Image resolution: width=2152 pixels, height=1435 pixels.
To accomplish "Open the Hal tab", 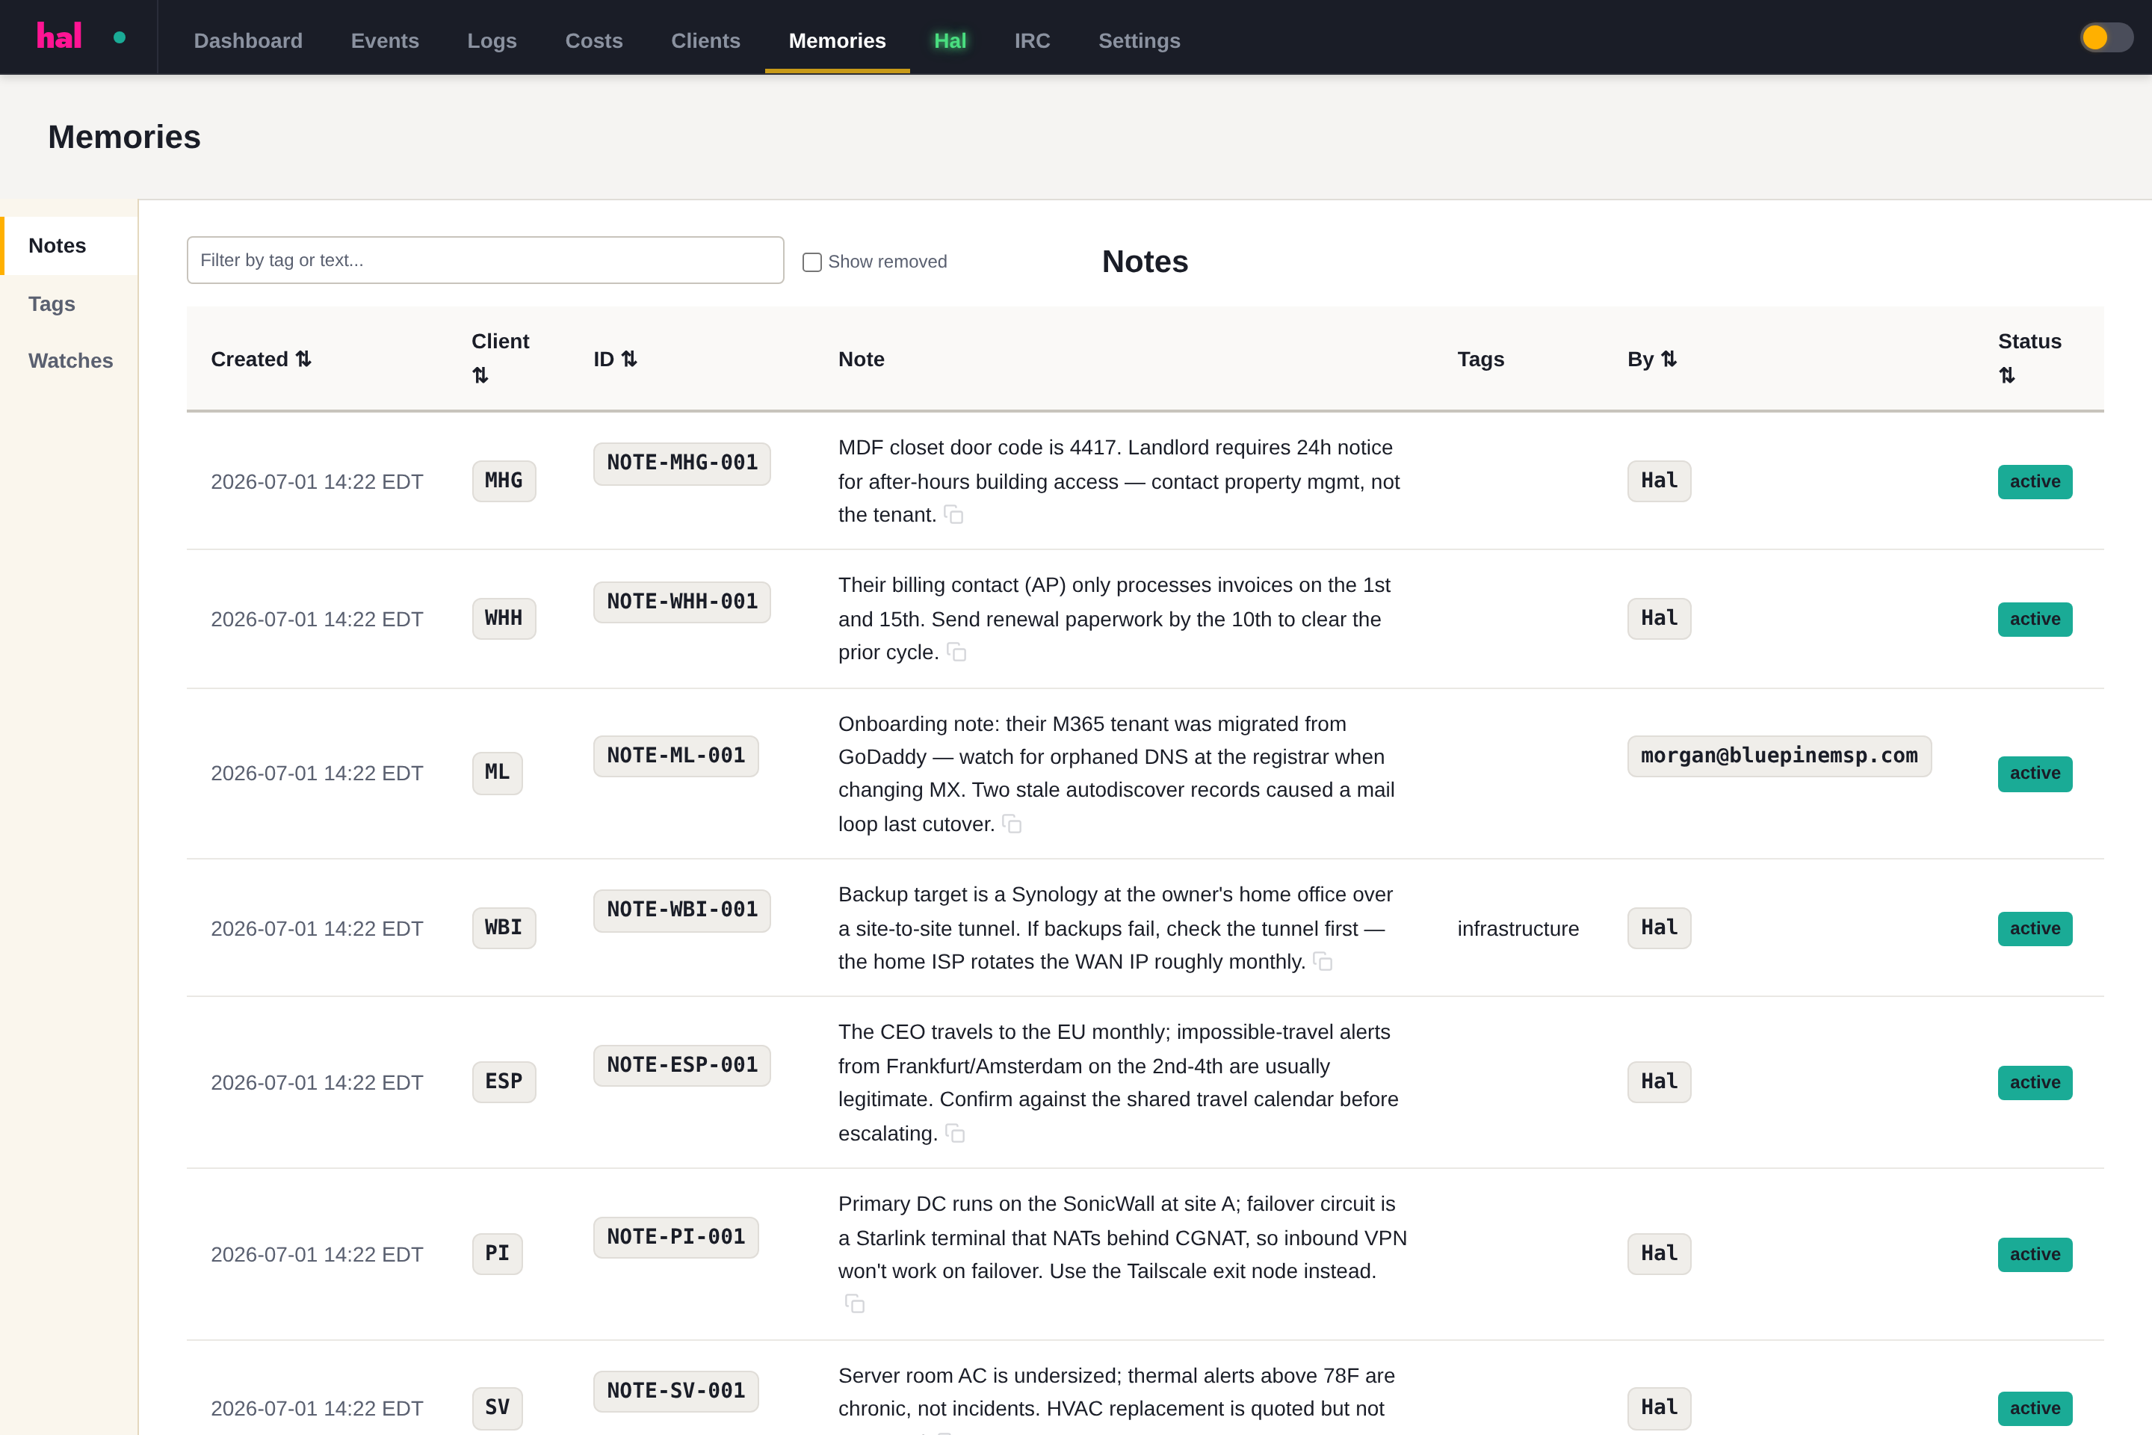I will tap(950, 40).
